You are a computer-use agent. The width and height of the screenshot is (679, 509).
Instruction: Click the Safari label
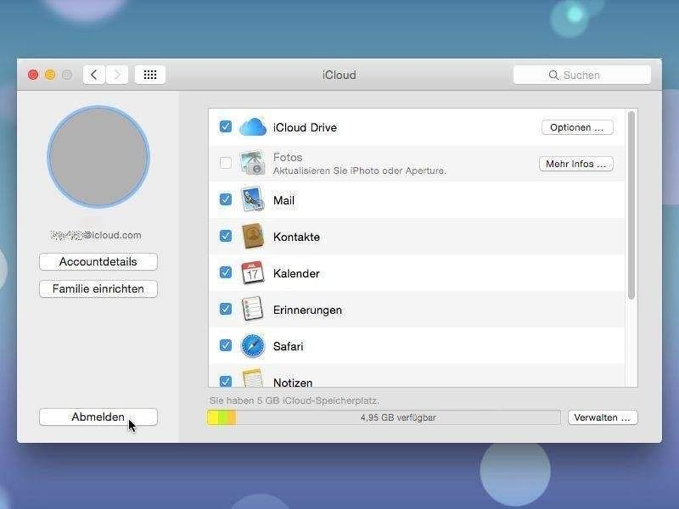pos(288,346)
